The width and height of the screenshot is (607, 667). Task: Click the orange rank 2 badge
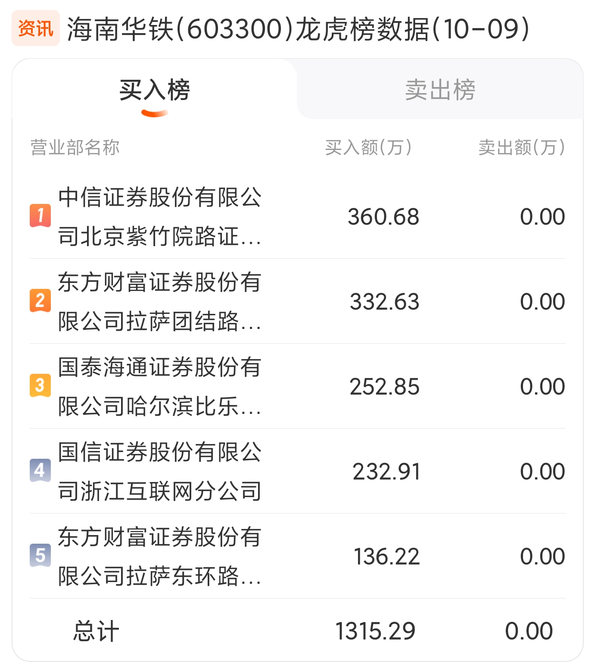pyautogui.click(x=40, y=301)
